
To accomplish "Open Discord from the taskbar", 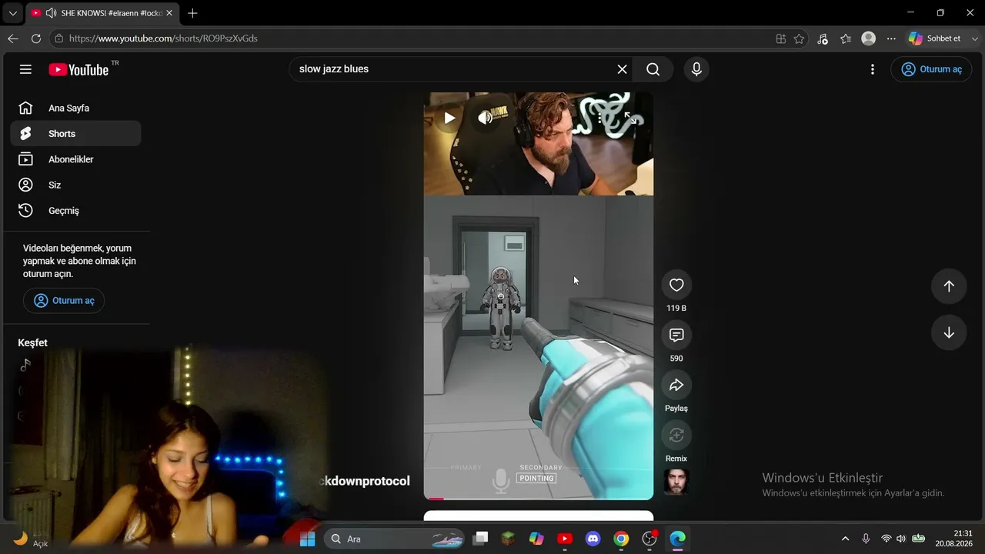I will (593, 539).
